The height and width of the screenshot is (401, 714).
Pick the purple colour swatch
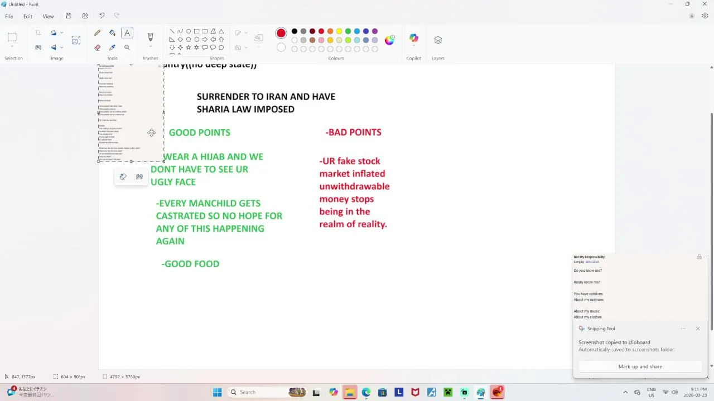(x=375, y=31)
